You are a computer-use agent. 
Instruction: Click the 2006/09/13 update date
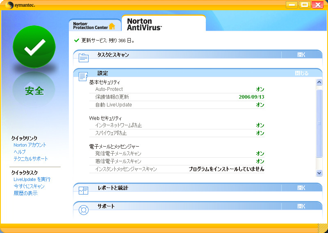pyautogui.click(x=251, y=97)
